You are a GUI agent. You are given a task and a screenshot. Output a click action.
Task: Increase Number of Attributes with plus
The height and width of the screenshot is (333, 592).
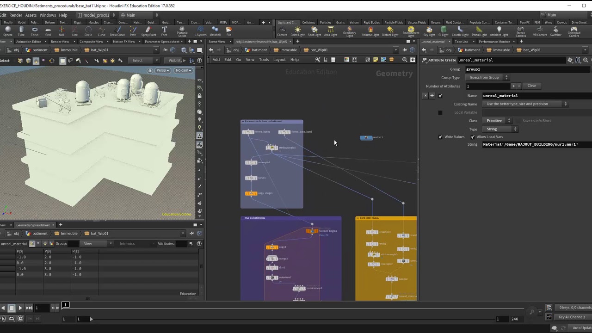pyautogui.click(x=513, y=86)
